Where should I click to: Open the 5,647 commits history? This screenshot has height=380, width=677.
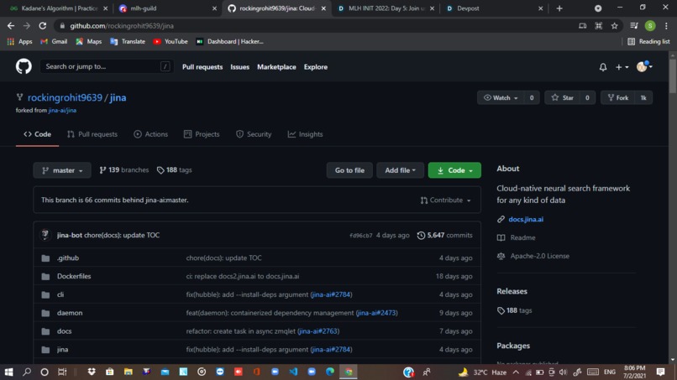point(444,235)
